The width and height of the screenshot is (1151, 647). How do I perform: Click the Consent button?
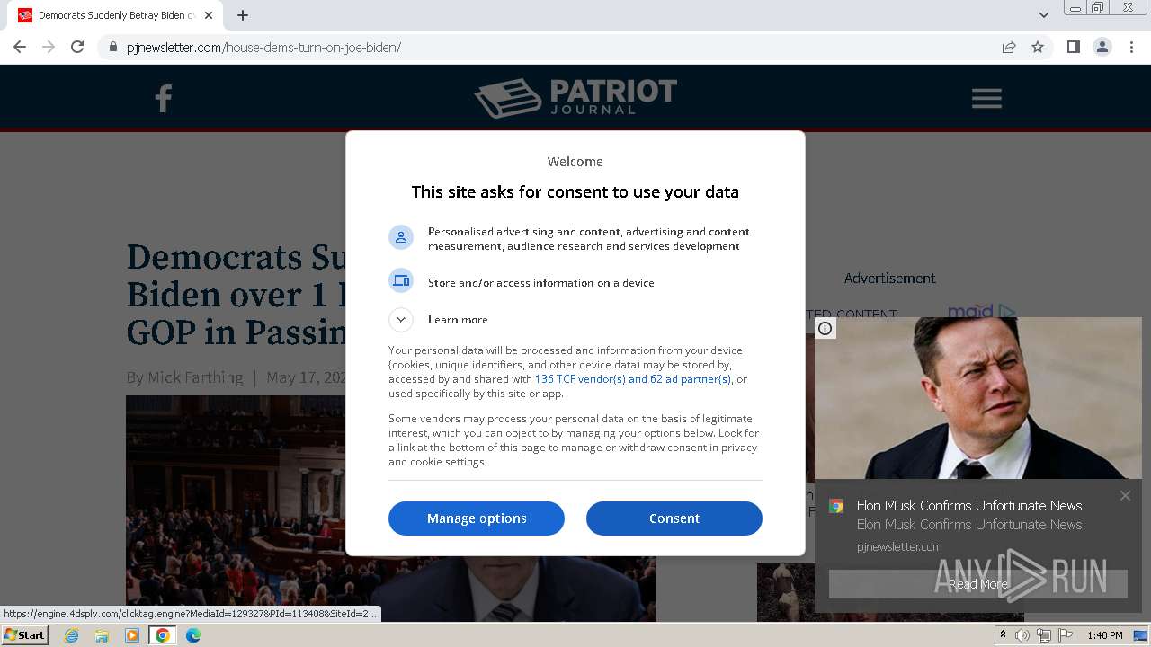[674, 518]
